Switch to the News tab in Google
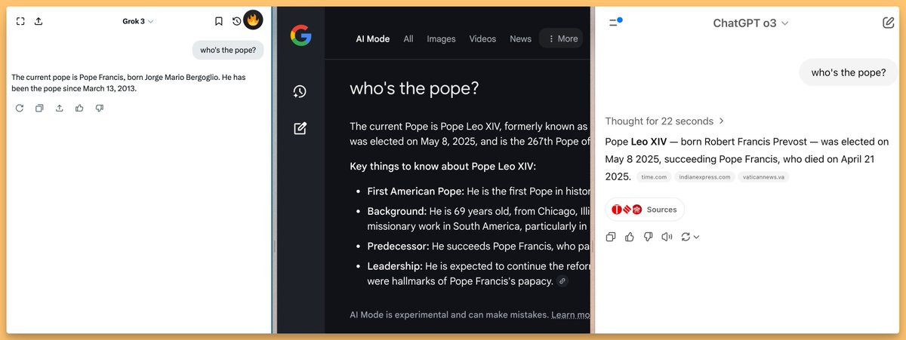Screen dimensions: 906x340 pos(520,38)
